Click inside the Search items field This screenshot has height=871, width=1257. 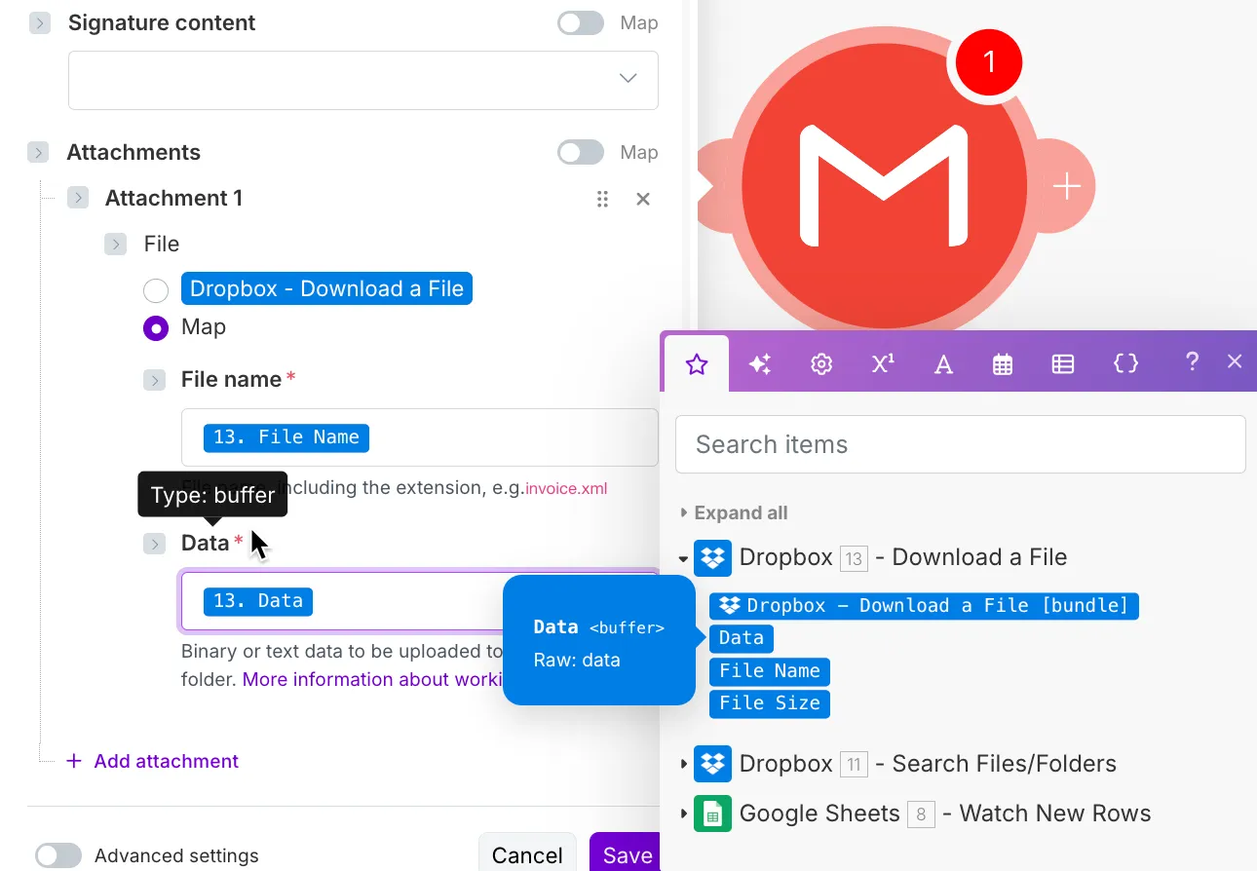tap(961, 444)
